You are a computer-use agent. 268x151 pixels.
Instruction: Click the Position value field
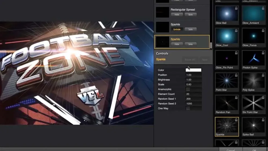click(x=193, y=75)
